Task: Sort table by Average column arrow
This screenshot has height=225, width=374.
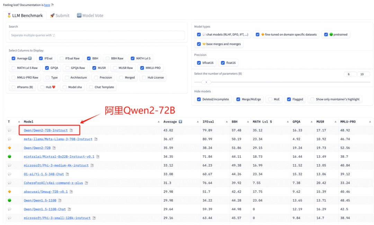Action: pos(198,122)
